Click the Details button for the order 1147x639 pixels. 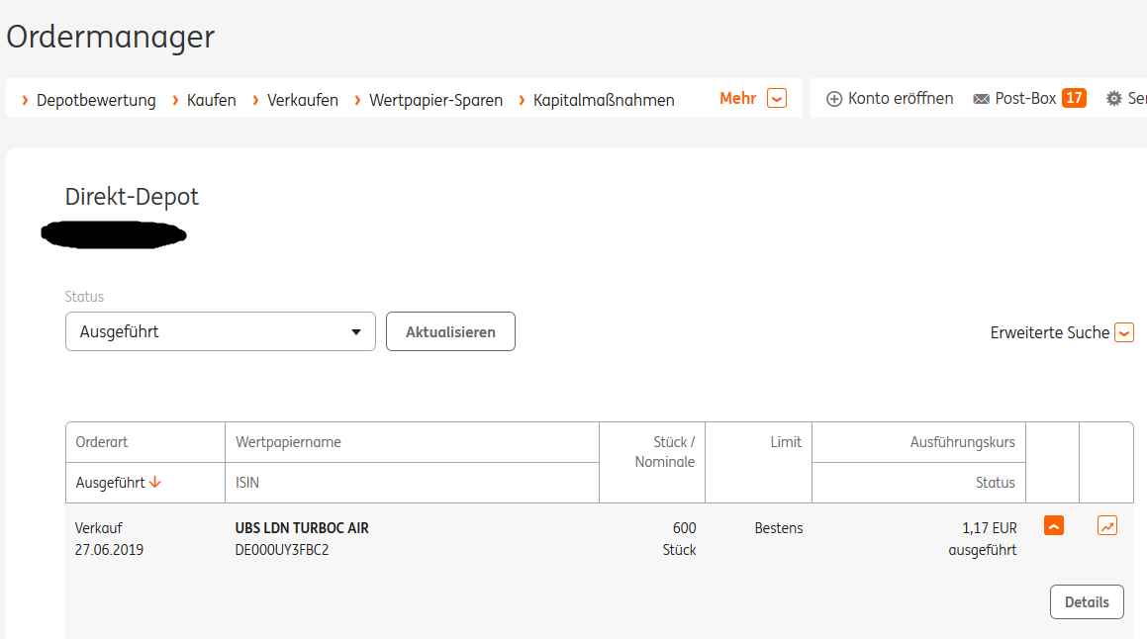pos(1087,601)
